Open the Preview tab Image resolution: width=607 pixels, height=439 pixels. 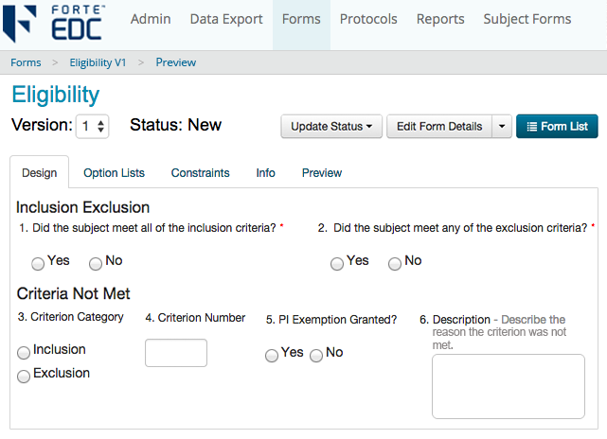322,173
